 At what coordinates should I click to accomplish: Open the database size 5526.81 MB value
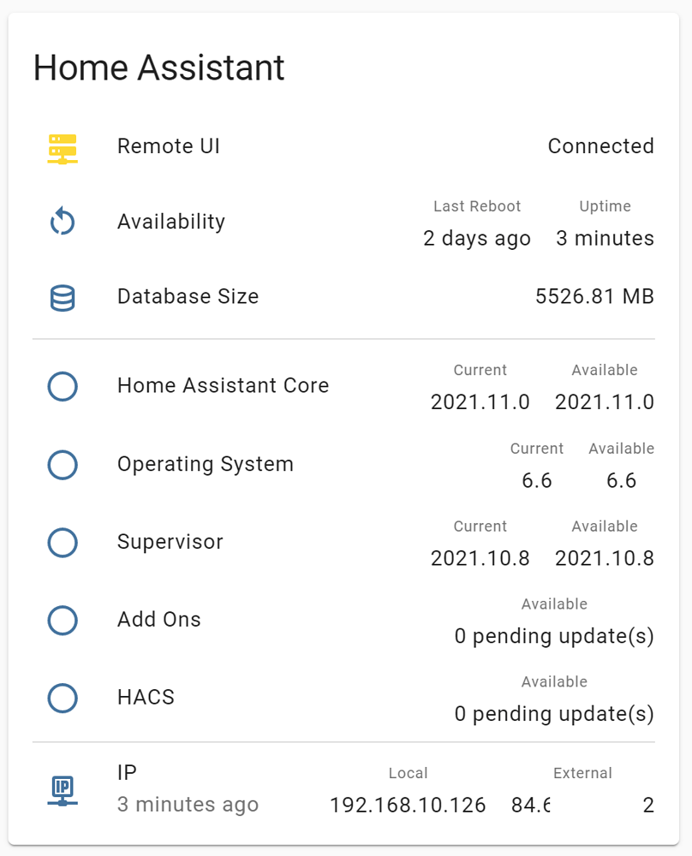594,297
